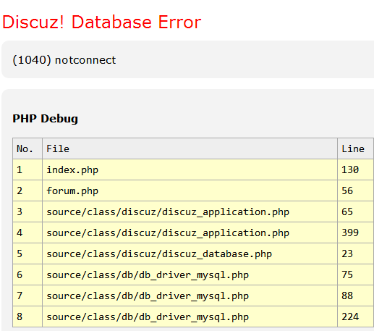
Task: Click row number 7 in the No. column
Action: click(x=27, y=296)
